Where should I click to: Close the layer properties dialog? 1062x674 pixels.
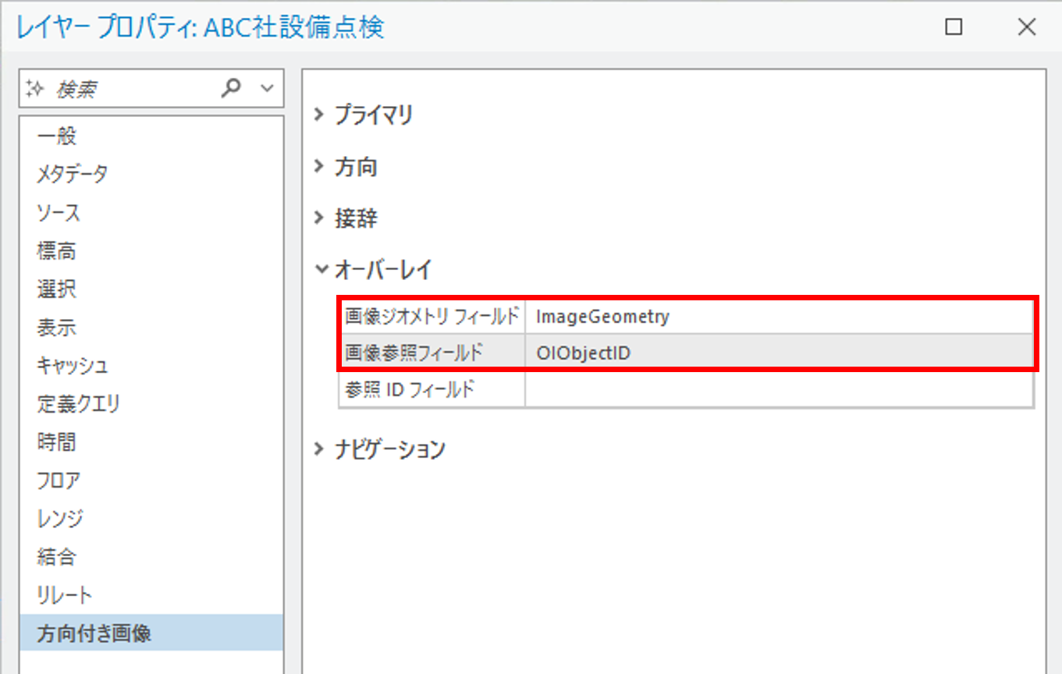click(x=1026, y=27)
